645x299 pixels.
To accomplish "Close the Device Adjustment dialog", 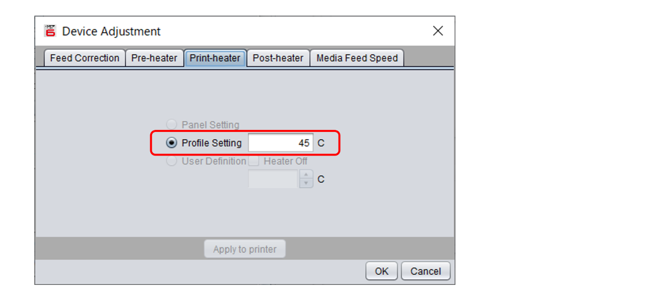I will 438,31.
